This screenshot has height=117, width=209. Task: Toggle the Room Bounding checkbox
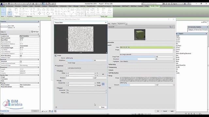coord(21,56)
